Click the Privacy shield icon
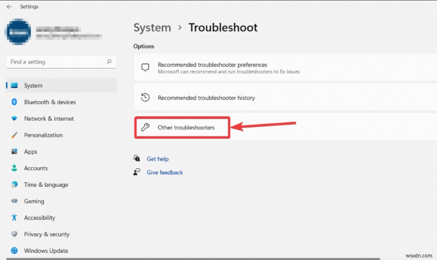The width and height of the screenshot is (437, 260). (14, 234)
